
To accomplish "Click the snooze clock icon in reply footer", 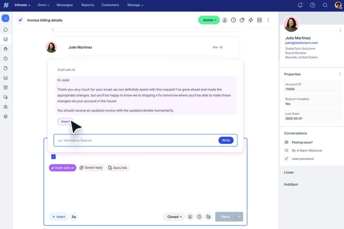I will click(199, 217).
